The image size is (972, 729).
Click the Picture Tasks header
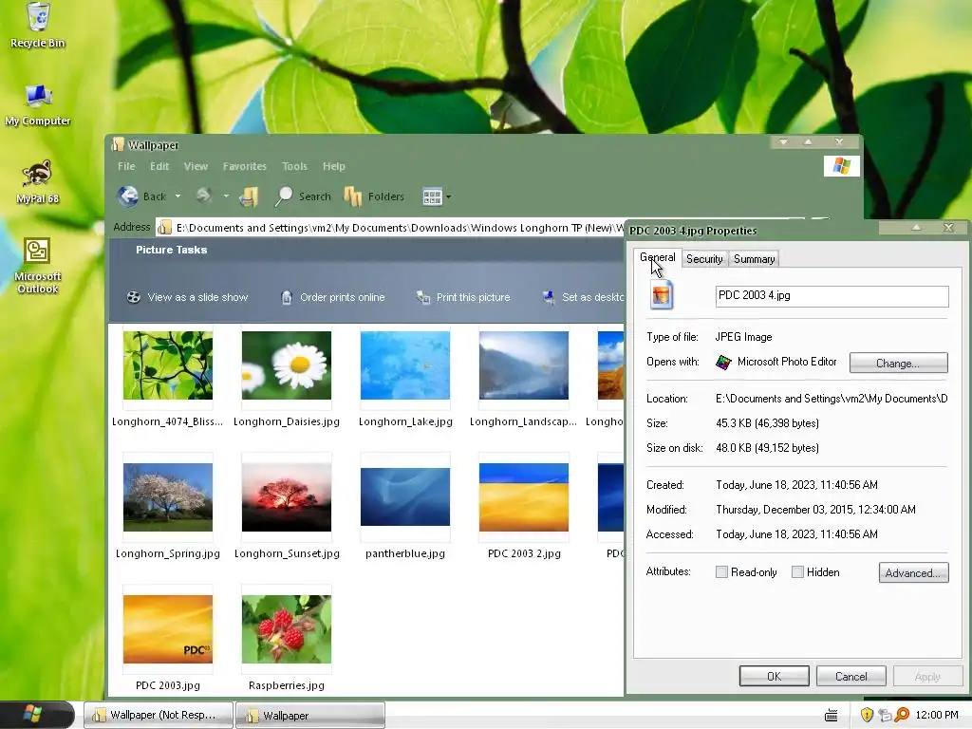coord(171,250)
